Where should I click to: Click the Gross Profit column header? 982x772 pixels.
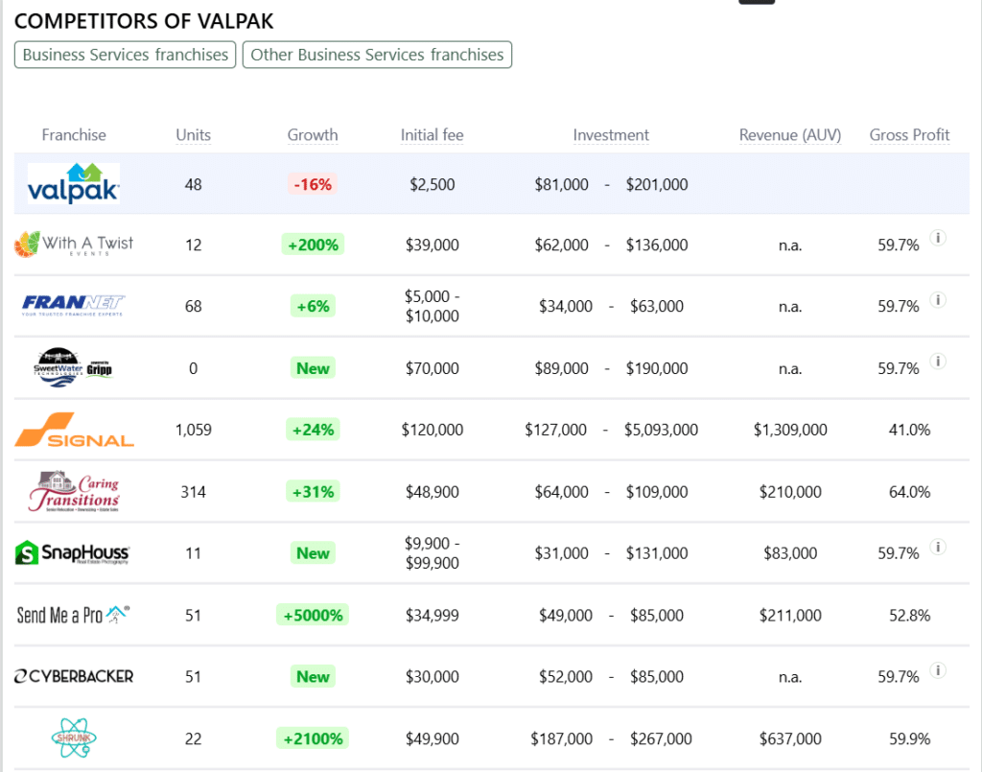tap(909, 134)
